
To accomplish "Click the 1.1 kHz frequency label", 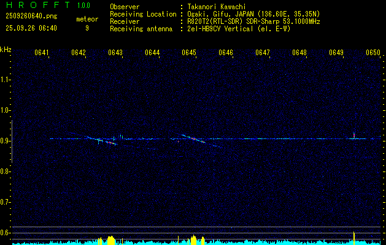I will 5,80.
